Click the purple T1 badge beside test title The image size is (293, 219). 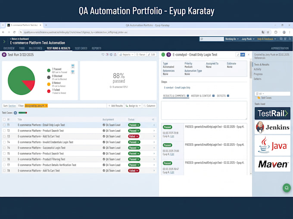pyautogui.click(x=168, y=55)
